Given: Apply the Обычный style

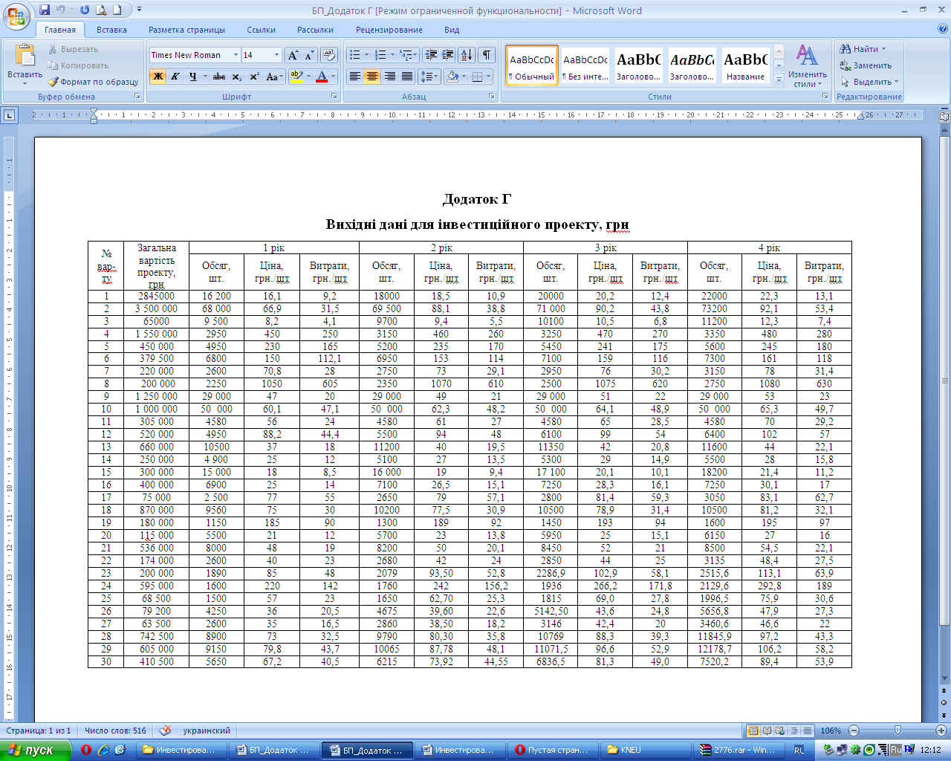Looking at the screenshot, I should pos(532,65).
